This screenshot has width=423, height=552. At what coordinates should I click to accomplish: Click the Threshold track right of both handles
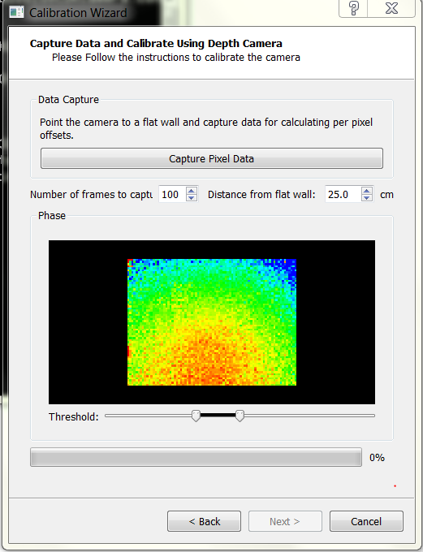(x=309, y=416)
